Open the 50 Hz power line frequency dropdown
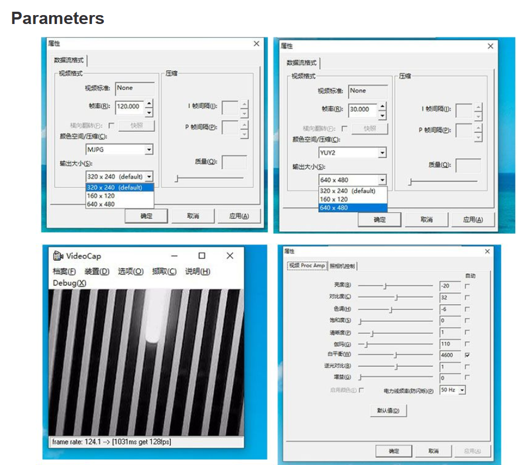Screen dimensions: 532x465 pyautogui.click(x=462, y=390)
